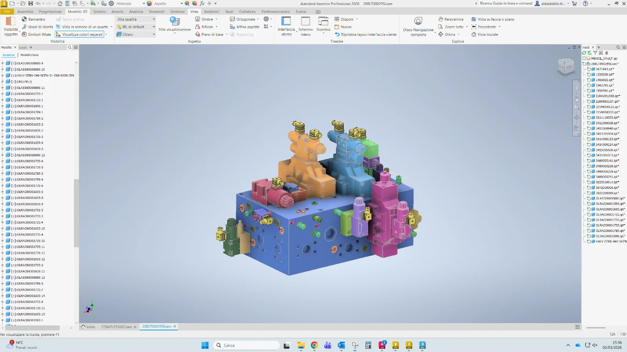Click the Simboli iMate icon

[x=24, y=34]
